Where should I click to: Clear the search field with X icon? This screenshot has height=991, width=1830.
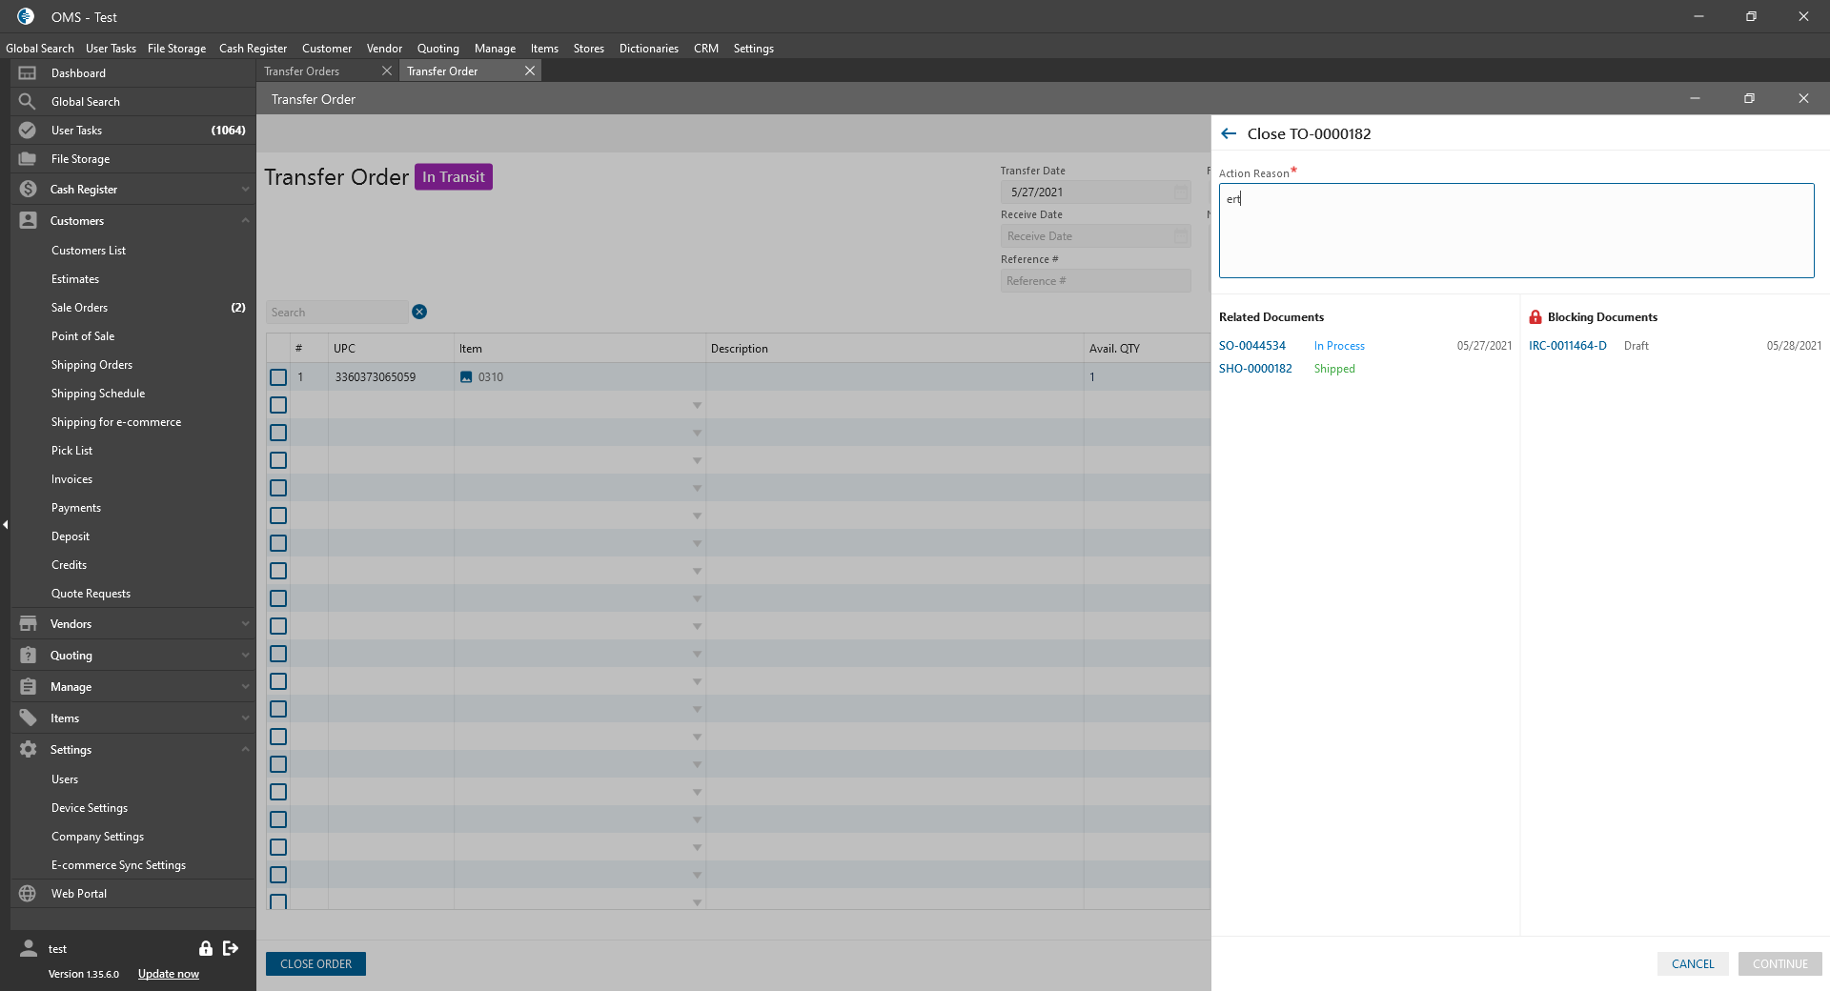tap(419, 313)
